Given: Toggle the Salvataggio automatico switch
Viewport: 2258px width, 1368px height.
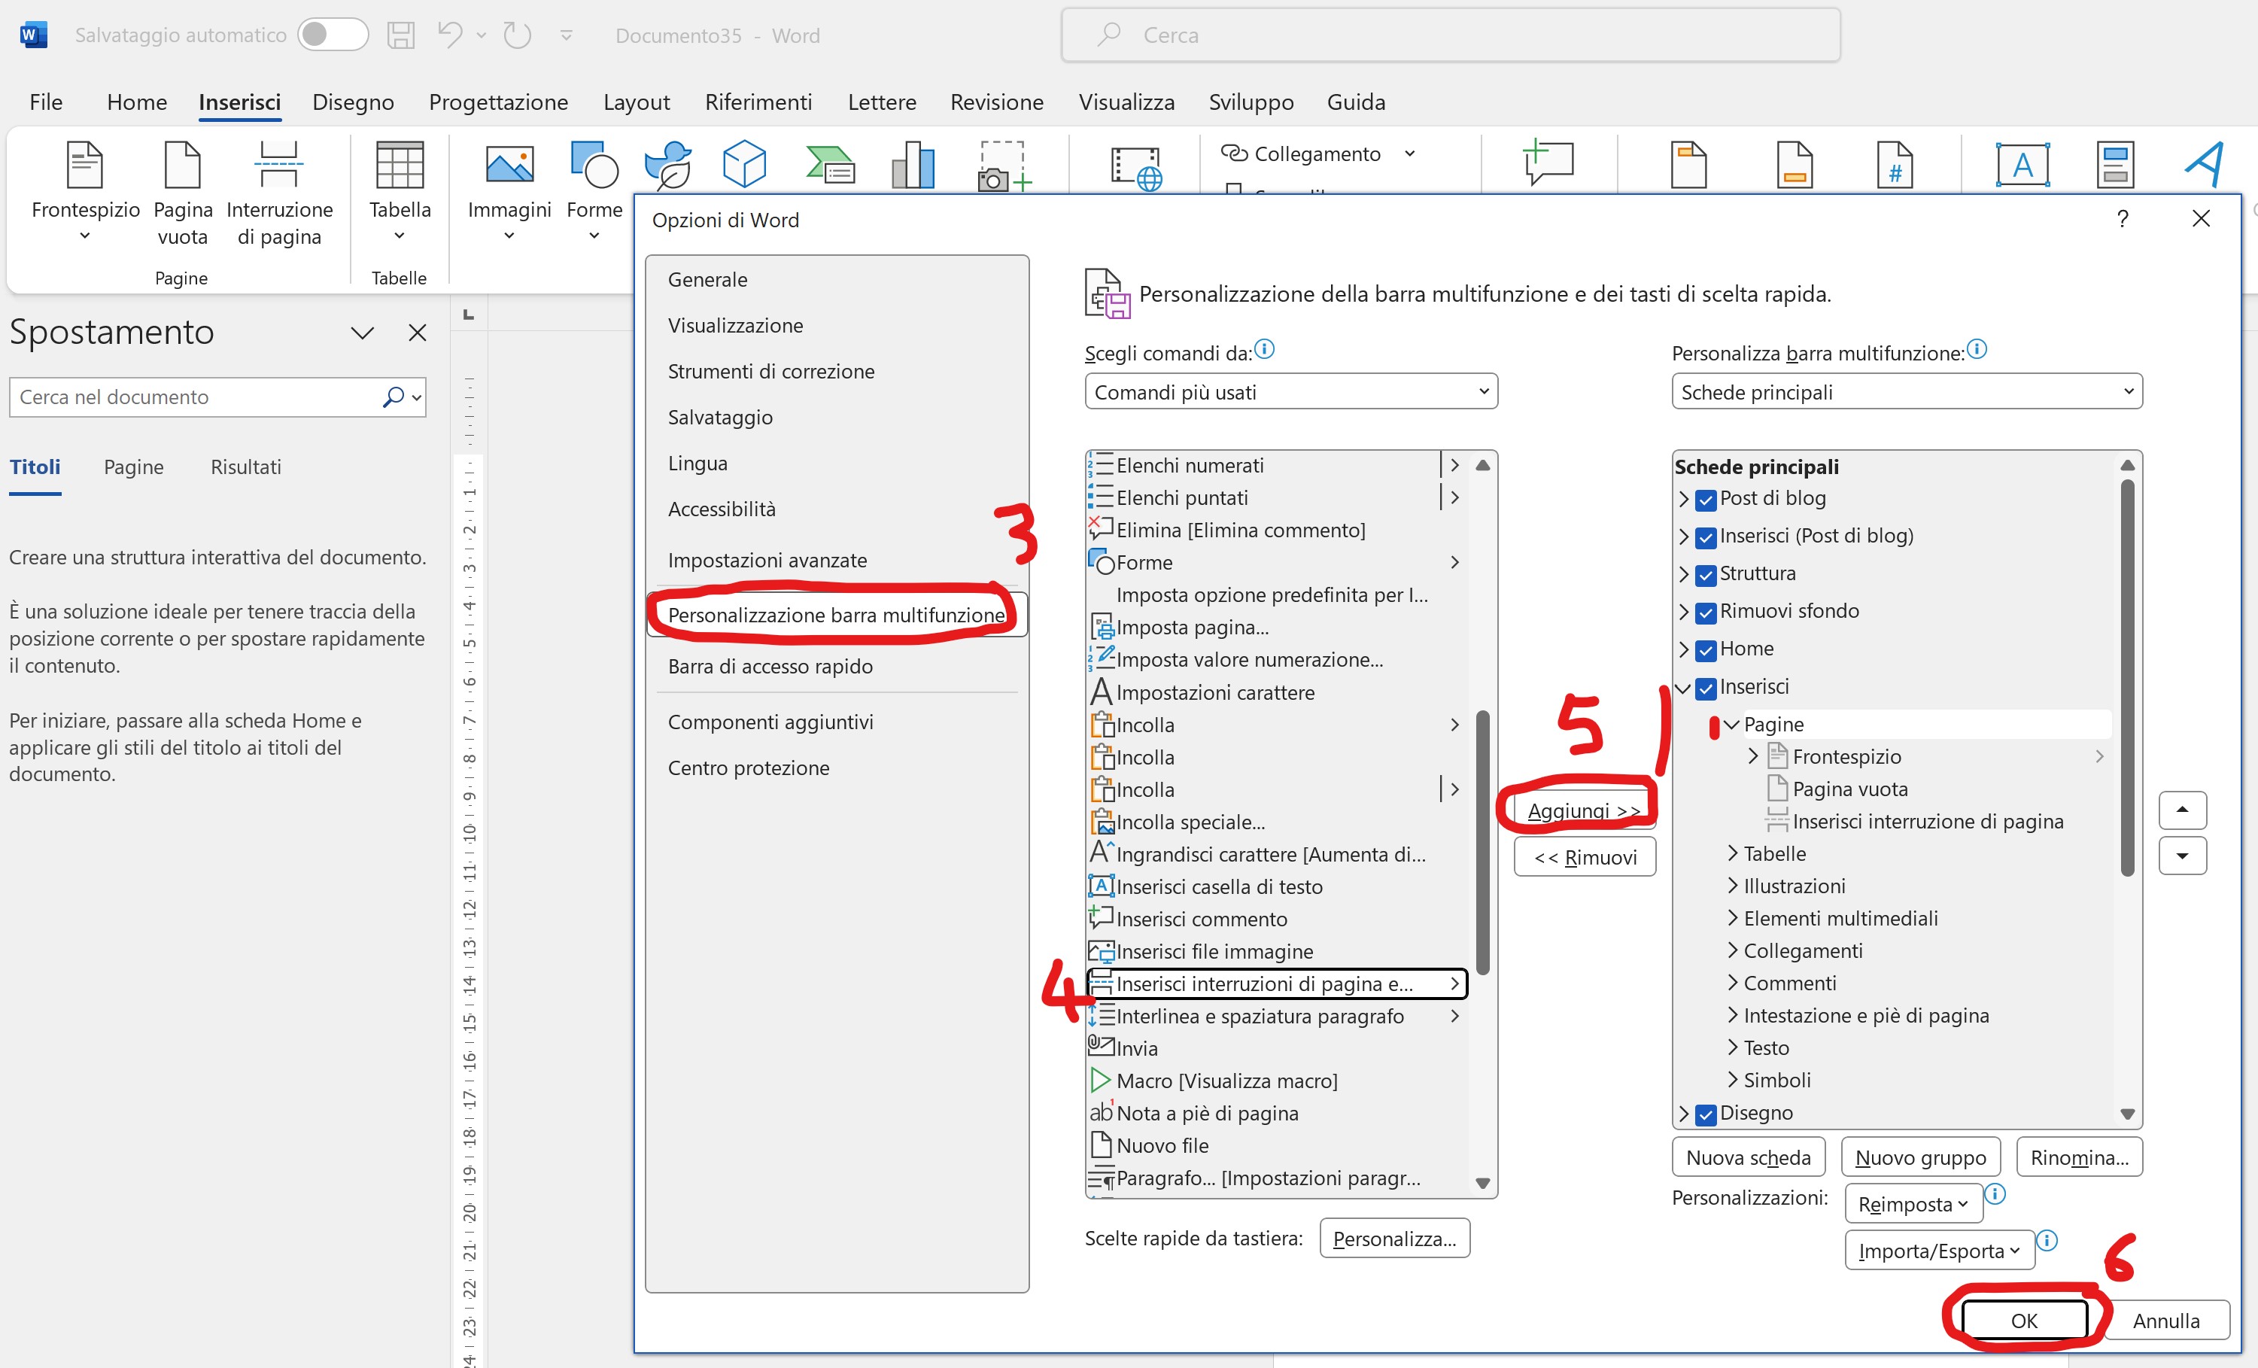Looking at the screenshot, I should pyautogui.click(x=332, y=35).
